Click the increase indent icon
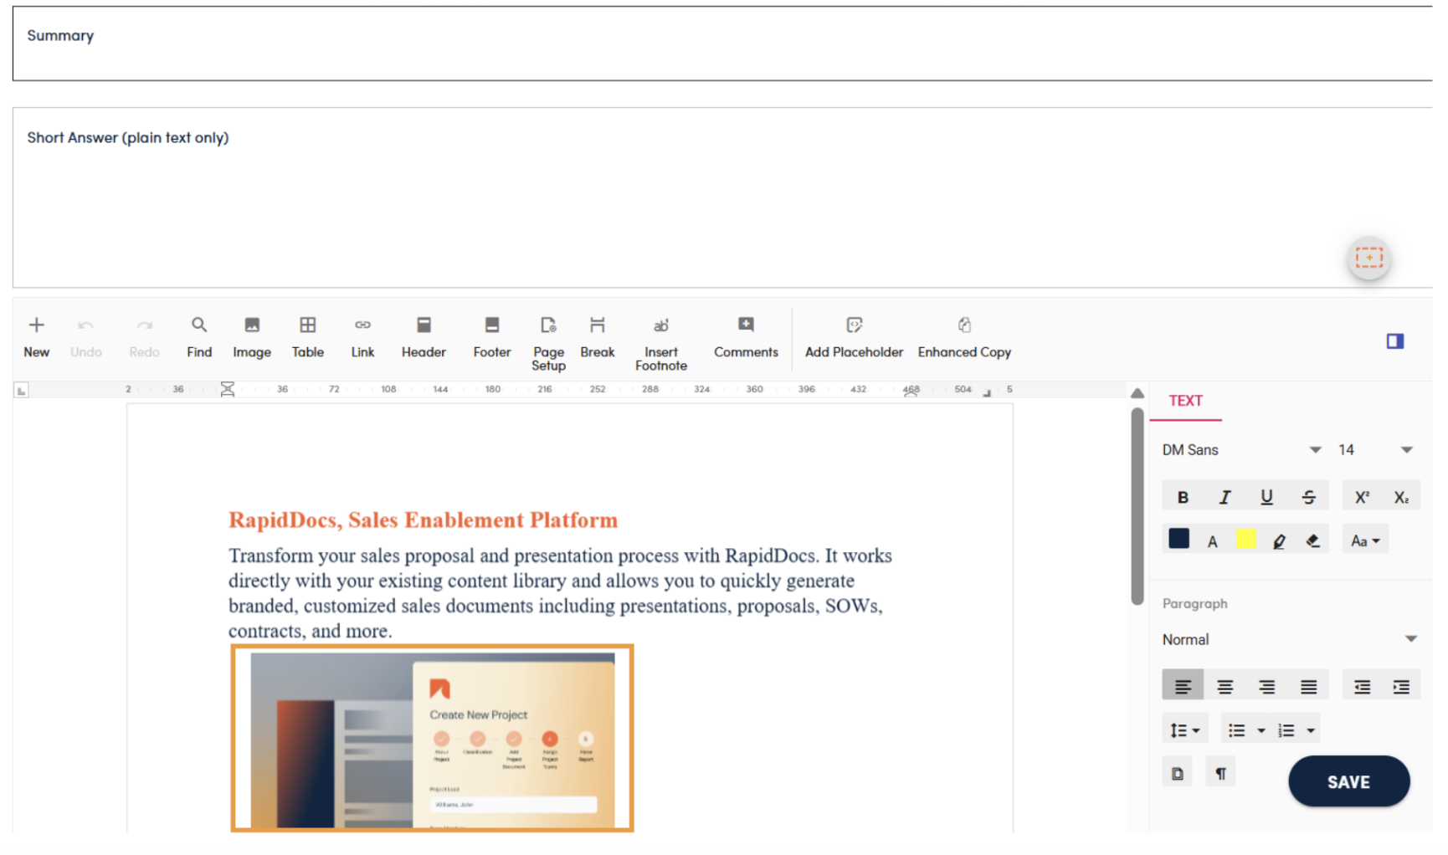Image resolution: width=1448 pixels, height=855 pixels. tap(1401, 686)
